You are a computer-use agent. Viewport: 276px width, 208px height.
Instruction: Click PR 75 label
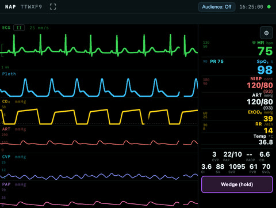217,62
